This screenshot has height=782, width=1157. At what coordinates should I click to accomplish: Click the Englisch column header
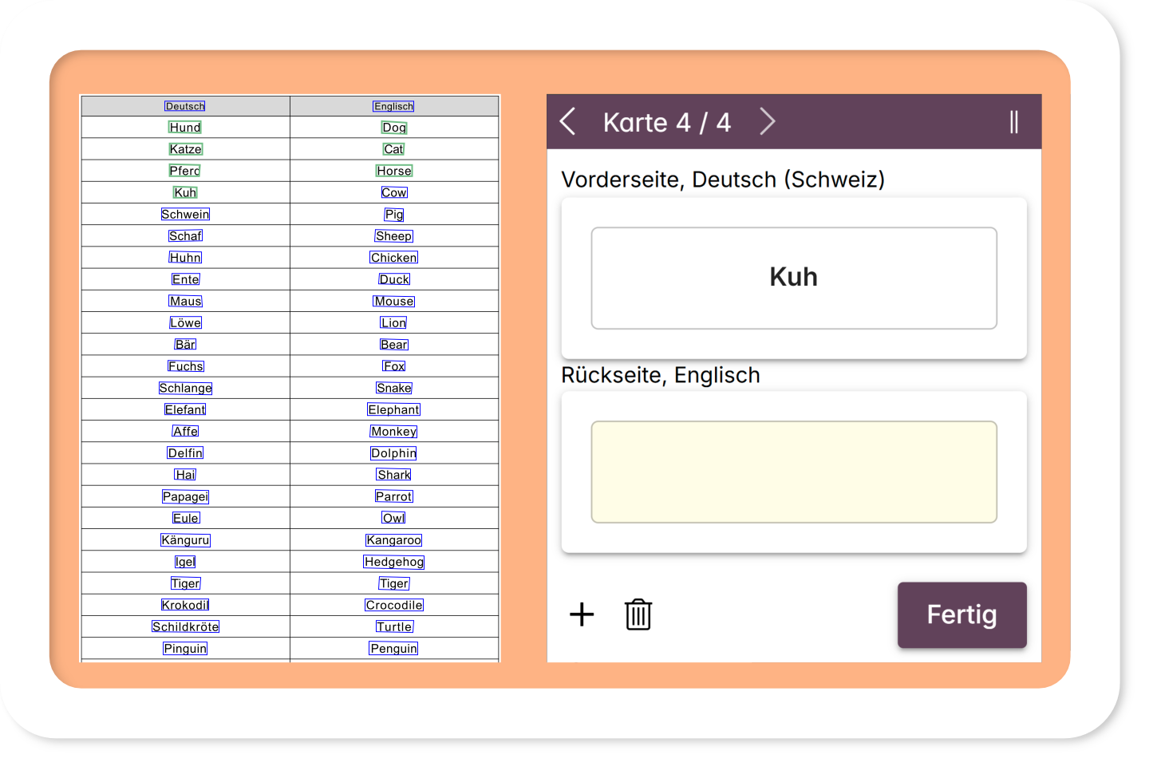tap(394, 106)
